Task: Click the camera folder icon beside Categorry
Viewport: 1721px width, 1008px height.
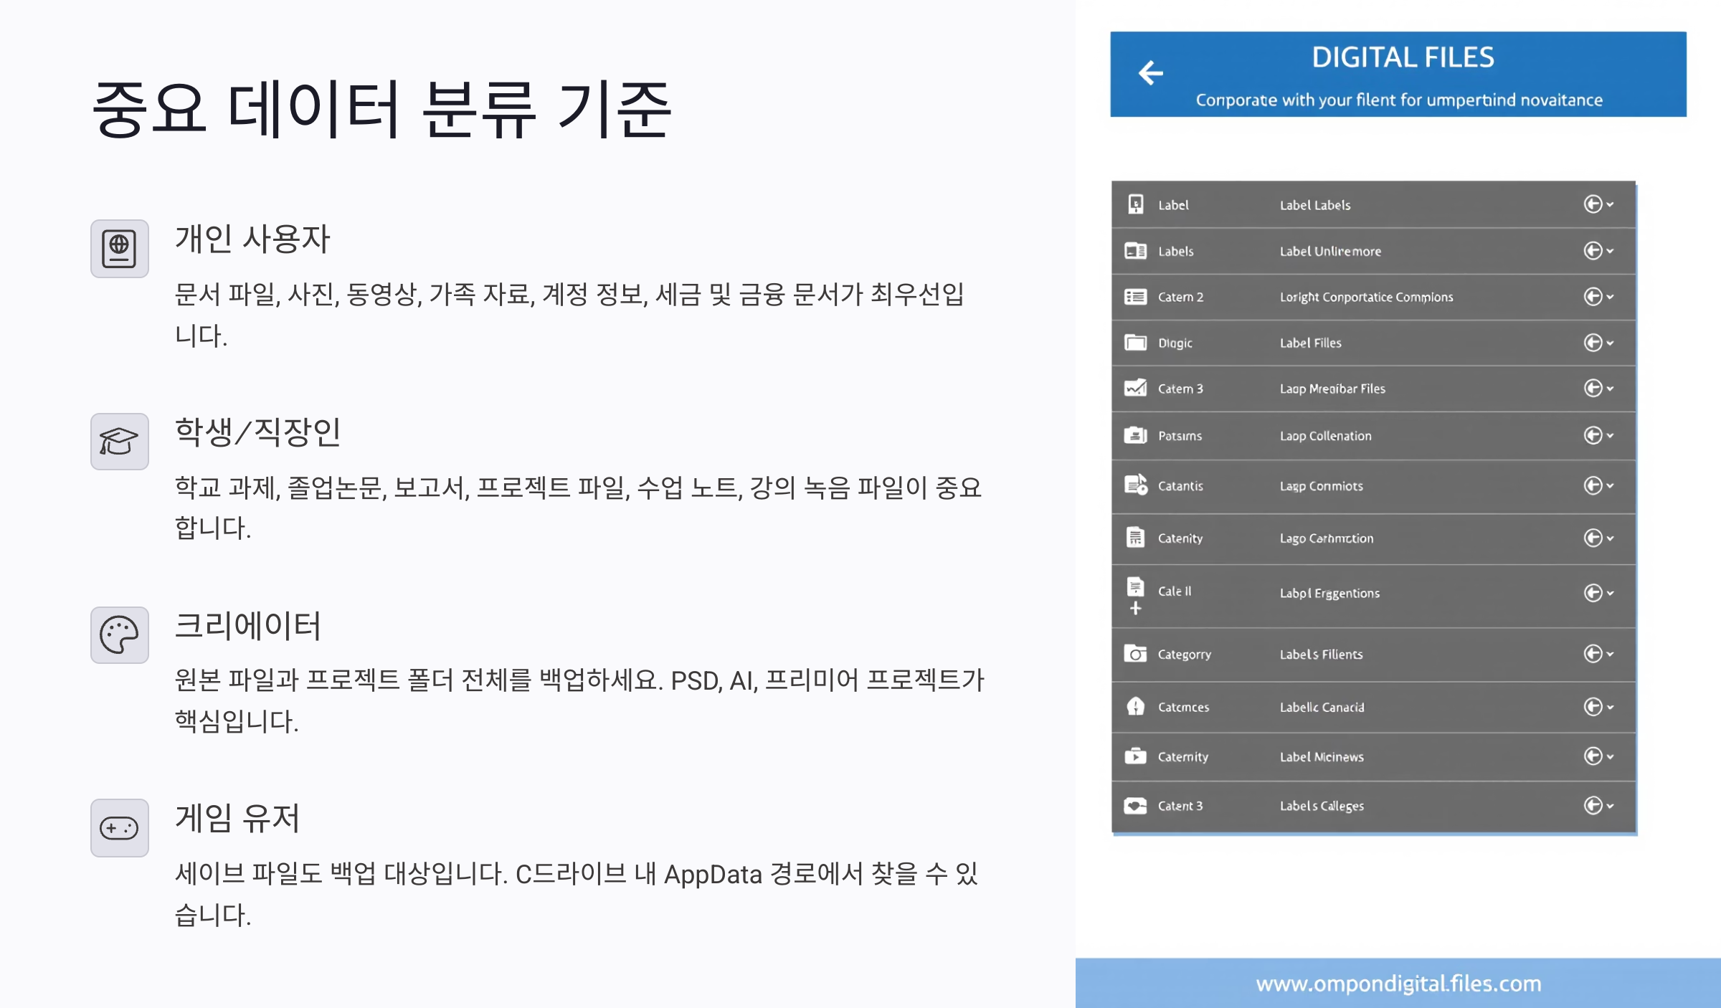Action: coord(1135,654)
